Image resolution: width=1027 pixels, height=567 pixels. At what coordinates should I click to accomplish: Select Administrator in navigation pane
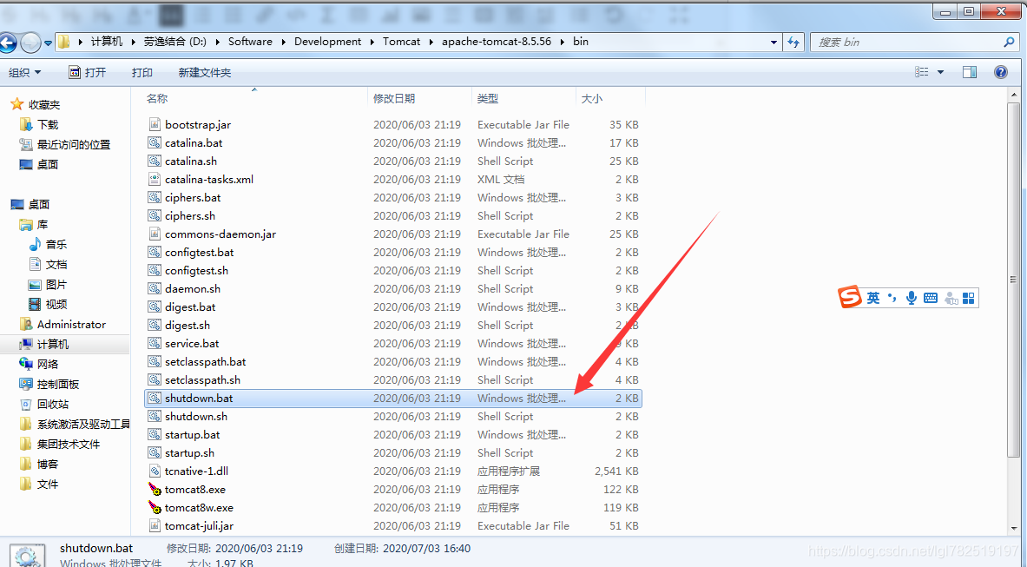[x=71, y=324]
